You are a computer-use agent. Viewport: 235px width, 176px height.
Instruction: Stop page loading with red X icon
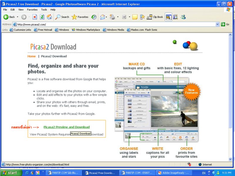35,17
